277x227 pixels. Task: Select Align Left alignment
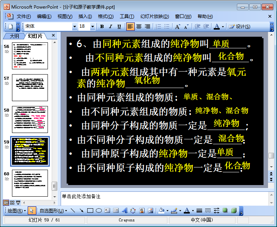(x=130, y=27)
